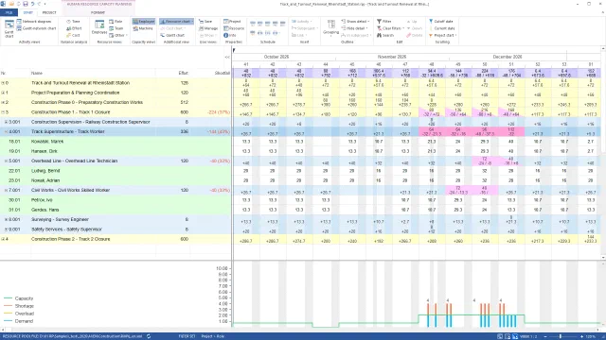Expand Construction Phase 0 row
The width and height of the screenshot is (606, 340).
point(3,103)
